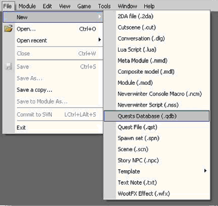Create a new 2DA file (.2da)
This screenshot has height=206, width=218.
pyautogui.click(x=135, y=16)
